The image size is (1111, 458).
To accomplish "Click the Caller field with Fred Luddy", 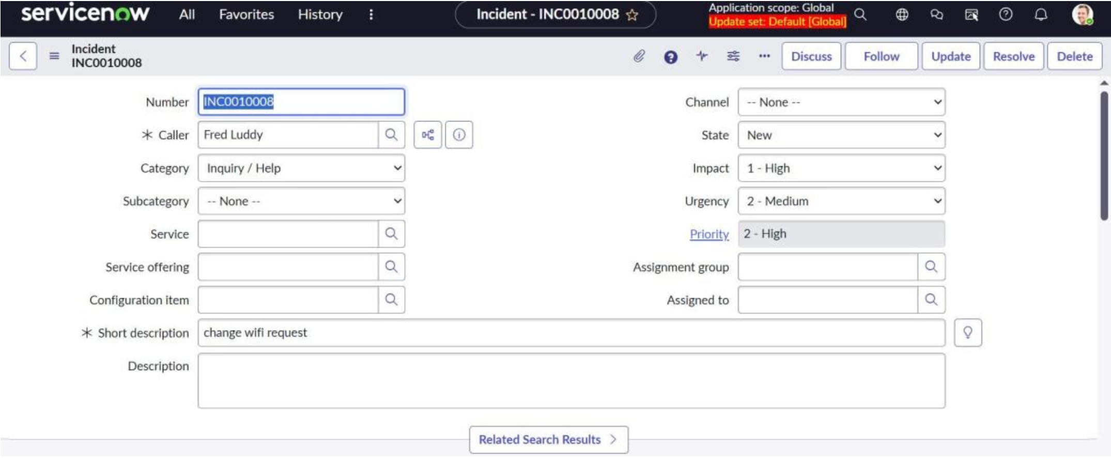I will click(288, 135).
